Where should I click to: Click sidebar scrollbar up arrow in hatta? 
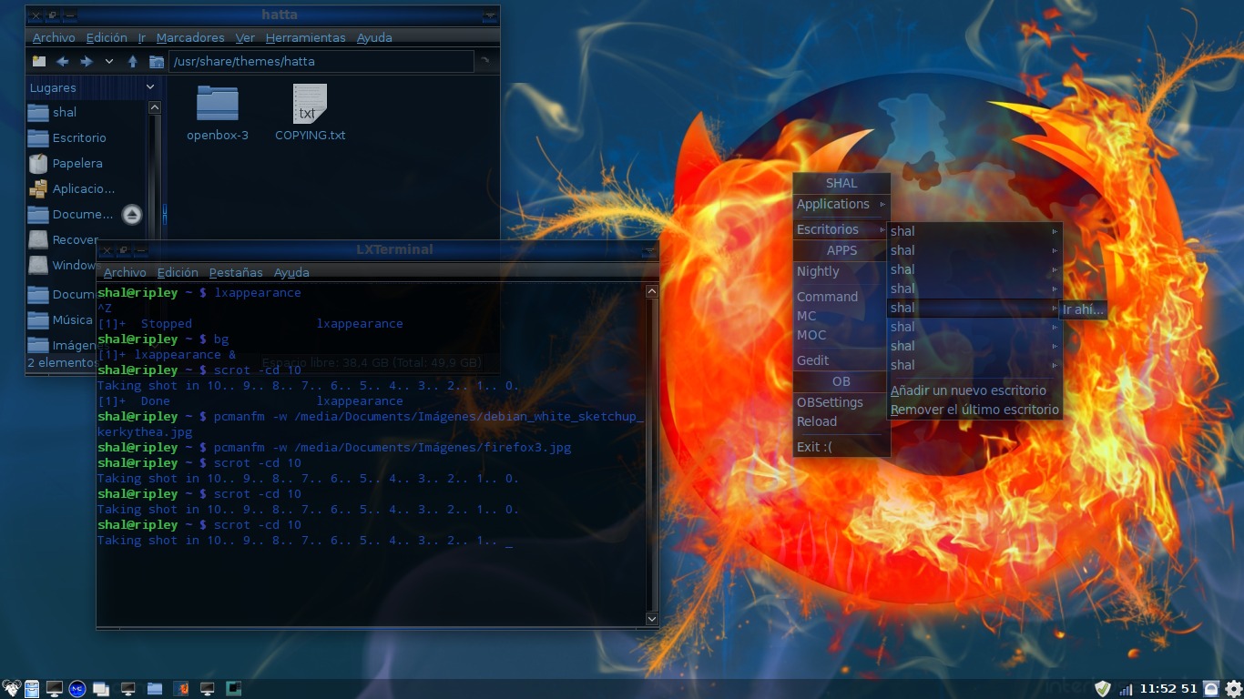154,107
